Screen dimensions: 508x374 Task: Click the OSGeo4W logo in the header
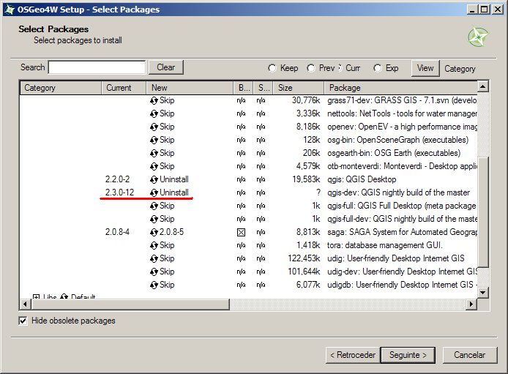point(478,37)
